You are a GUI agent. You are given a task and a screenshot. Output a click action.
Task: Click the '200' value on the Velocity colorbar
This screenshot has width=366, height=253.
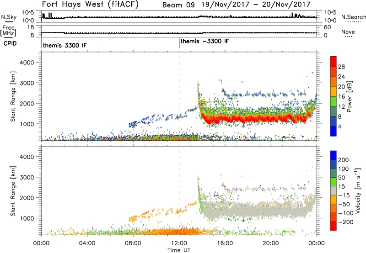click(344, 160)
